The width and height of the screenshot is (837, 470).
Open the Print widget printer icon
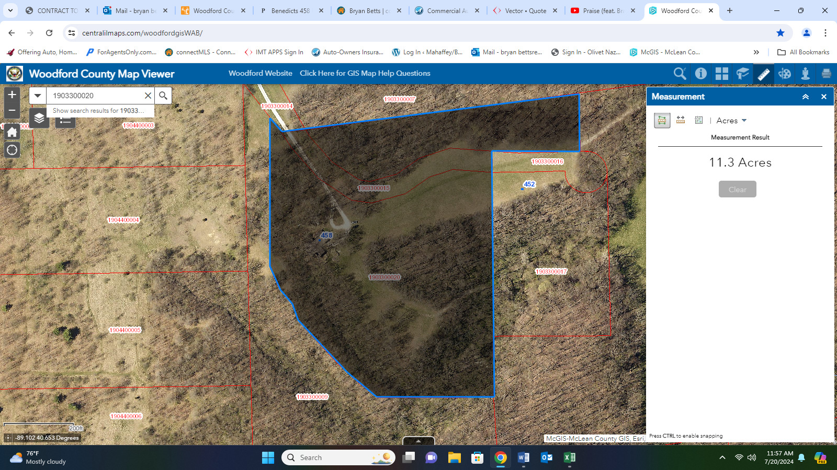tap(826, 74)
